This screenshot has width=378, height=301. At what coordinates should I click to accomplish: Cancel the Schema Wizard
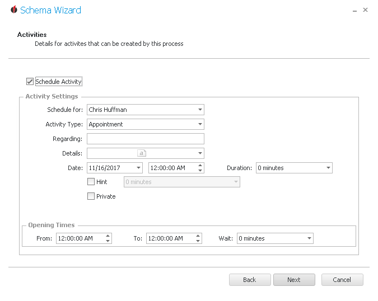point(342,280)
